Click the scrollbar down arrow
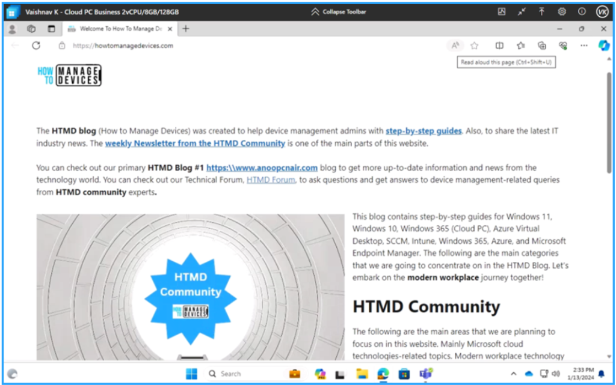 coord(609,357)
